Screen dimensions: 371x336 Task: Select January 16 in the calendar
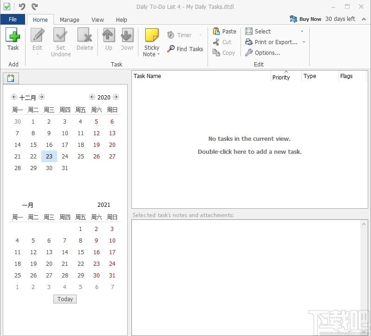coord(96,252)
